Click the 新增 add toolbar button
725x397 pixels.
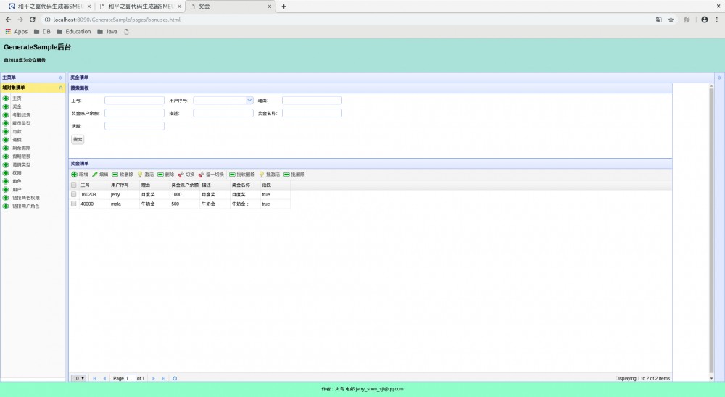coord(80,175)
